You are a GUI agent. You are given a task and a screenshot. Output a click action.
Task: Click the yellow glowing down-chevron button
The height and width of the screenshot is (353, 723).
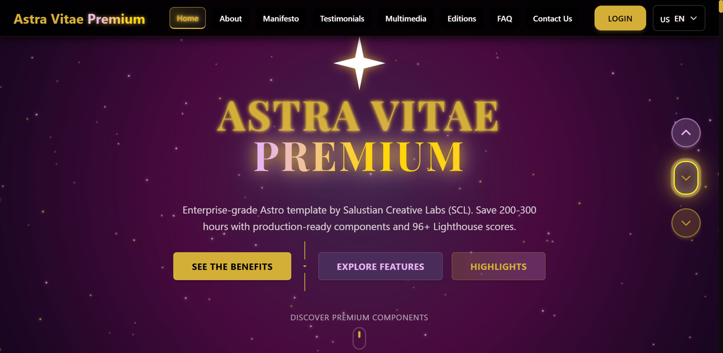[x=686, y=178]
